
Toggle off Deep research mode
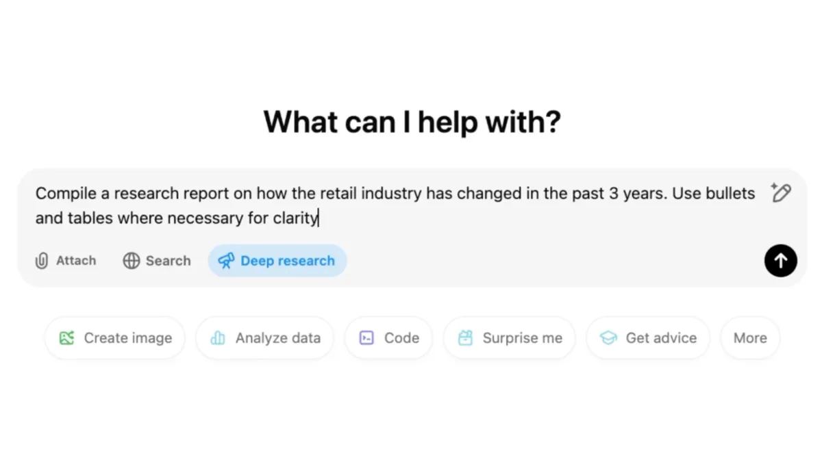pos(277,261)
